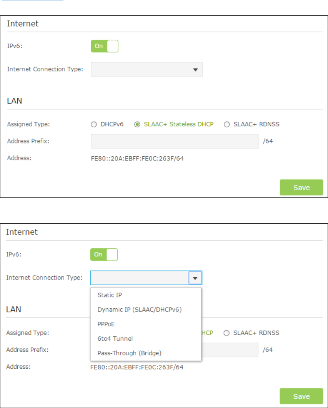
Task: Click the dropdown arrow in upper panel
Action: pyautogui.click(x=195, y=70)
